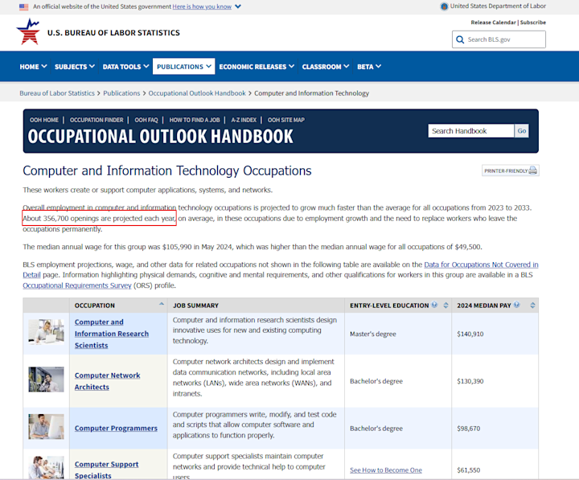This screenshot has width=579, height=480.
Task: Open Computer and Information Research Scientists link
Action: (112, 334)
